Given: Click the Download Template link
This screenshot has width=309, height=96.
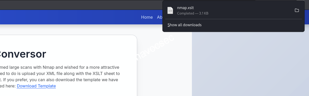Looking at the screenshot, I should pyautogui.click(x=36, y=86).
